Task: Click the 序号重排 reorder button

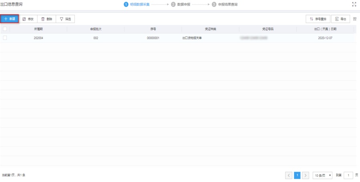Action: click(318, 19)
